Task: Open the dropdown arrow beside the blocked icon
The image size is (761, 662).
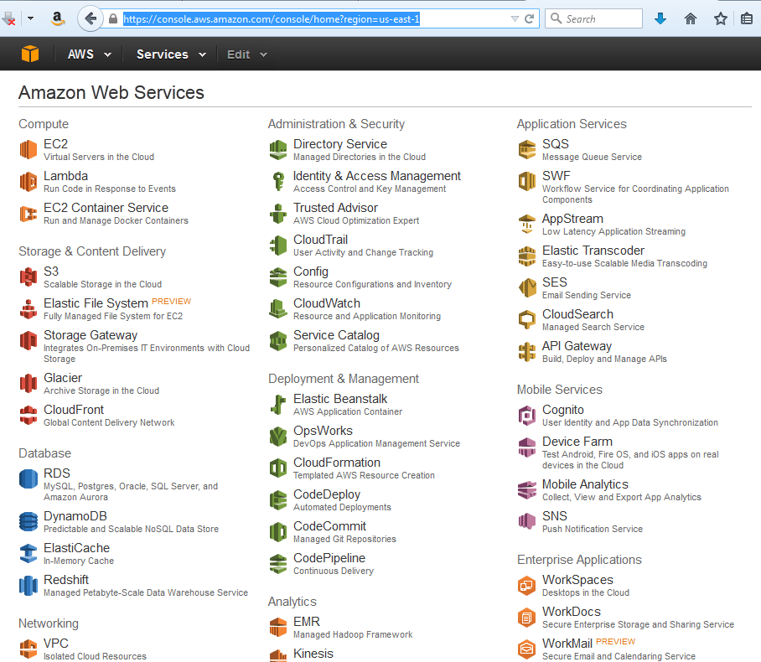Action: pos(30,19)
